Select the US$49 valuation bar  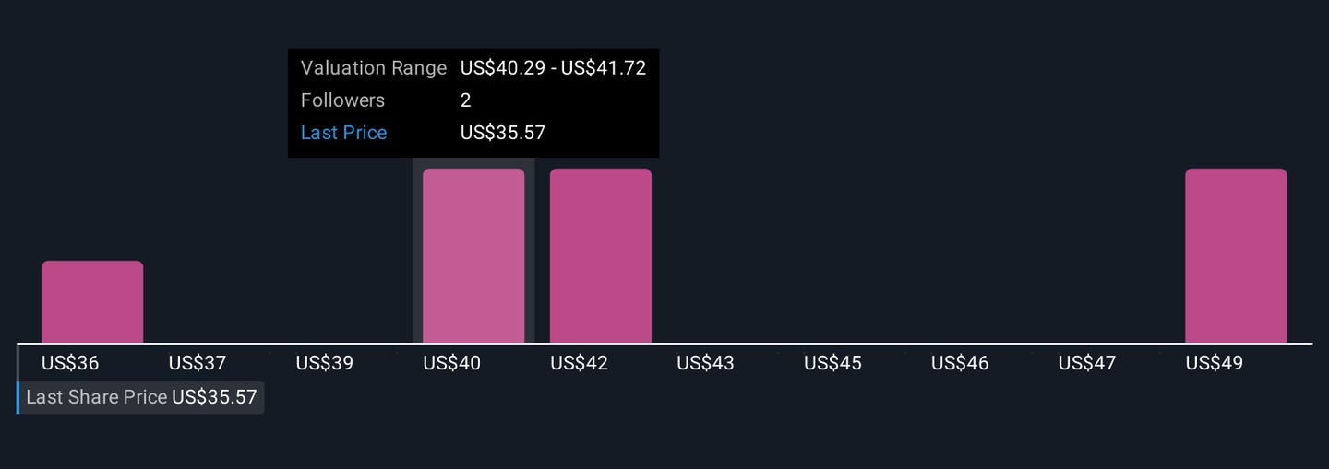click(x=1236, y=256)
